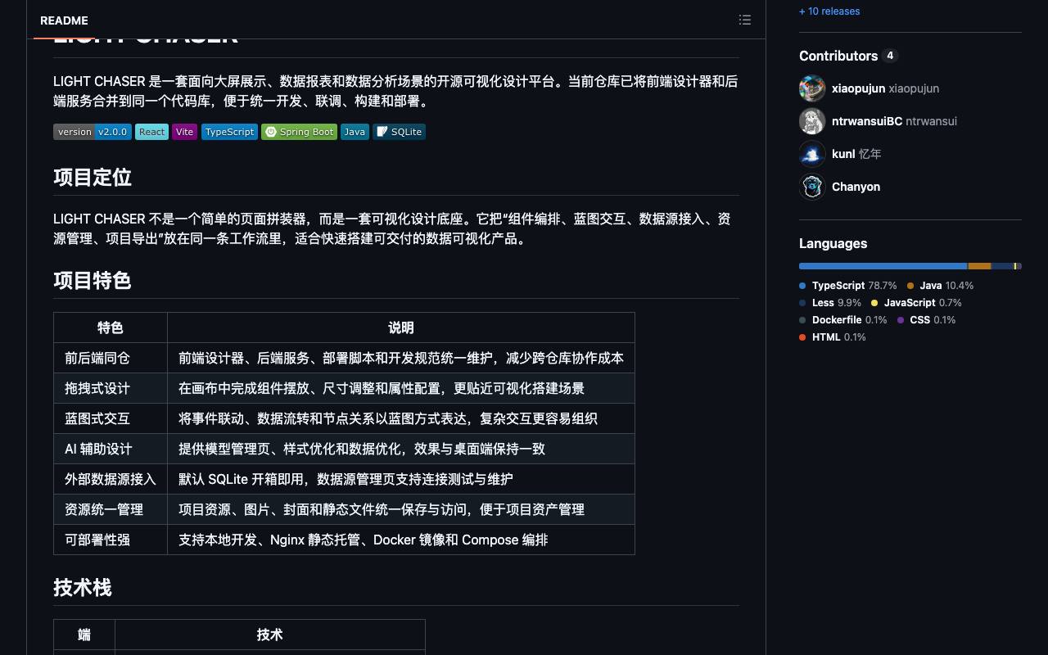Click the 技术栈 heading

coord(83,588)
